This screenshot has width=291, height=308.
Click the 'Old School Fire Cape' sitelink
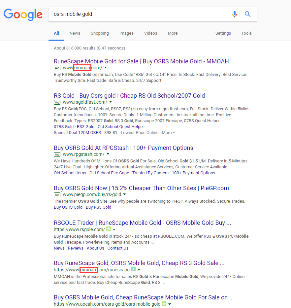(x=109, y=173)
